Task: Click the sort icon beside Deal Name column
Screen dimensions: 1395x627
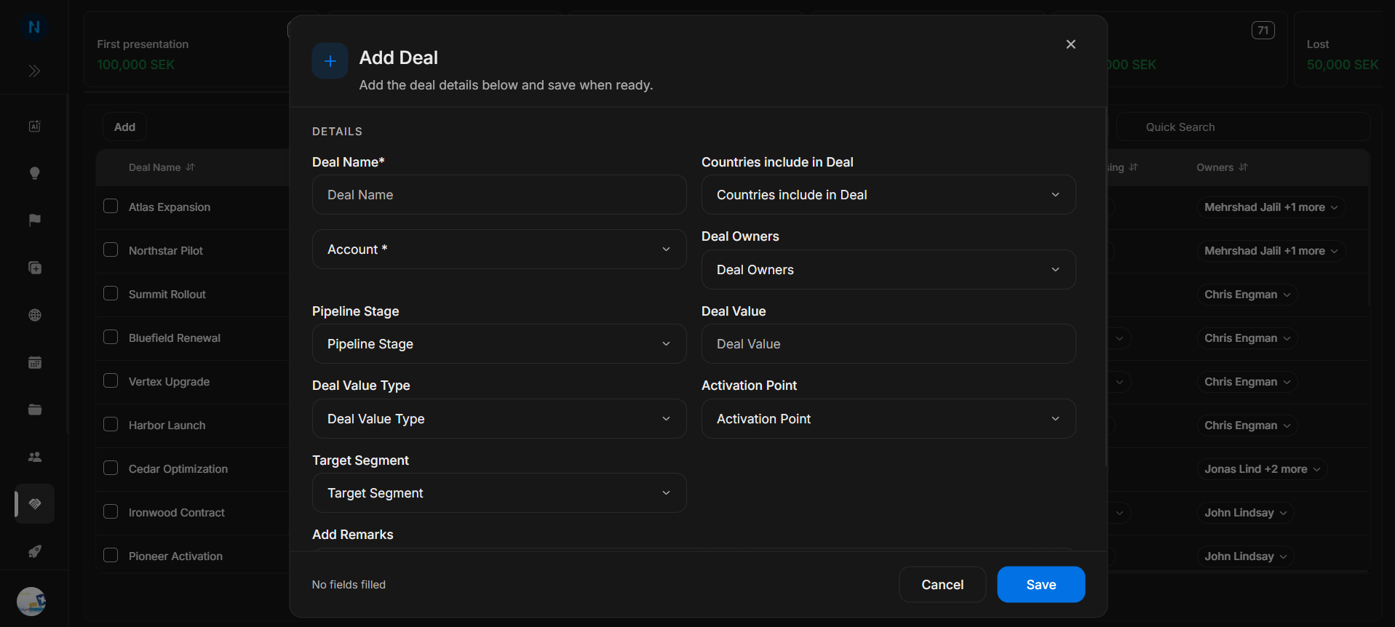Action: (191, 167)
